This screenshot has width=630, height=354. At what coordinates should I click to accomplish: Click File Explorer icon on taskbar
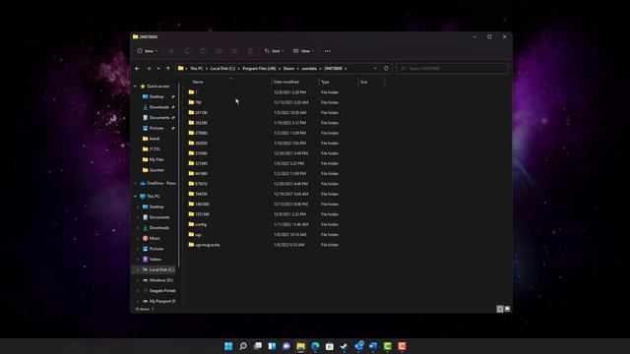coord(300,346)
